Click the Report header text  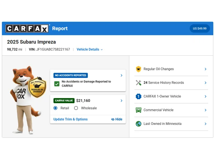[x=60, y=29]
